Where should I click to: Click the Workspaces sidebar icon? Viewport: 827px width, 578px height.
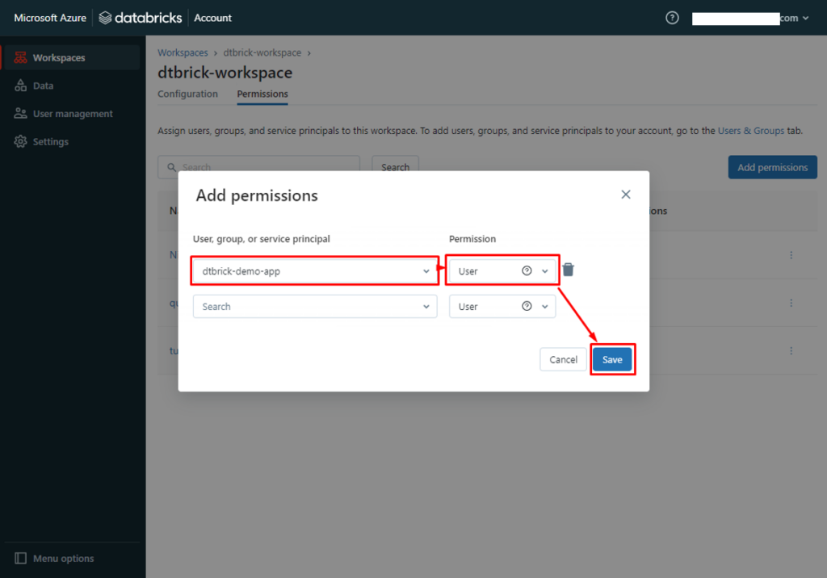pos(21,58)
